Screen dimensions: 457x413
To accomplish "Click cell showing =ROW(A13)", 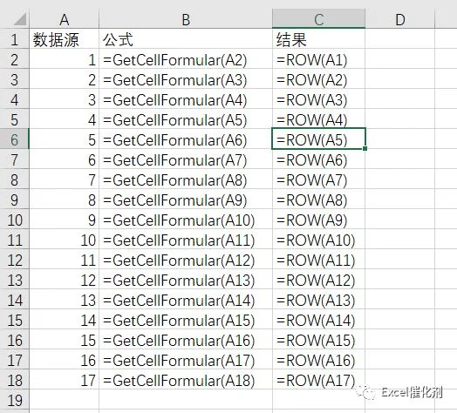I will pyautogui.click(x=318, y=300).
